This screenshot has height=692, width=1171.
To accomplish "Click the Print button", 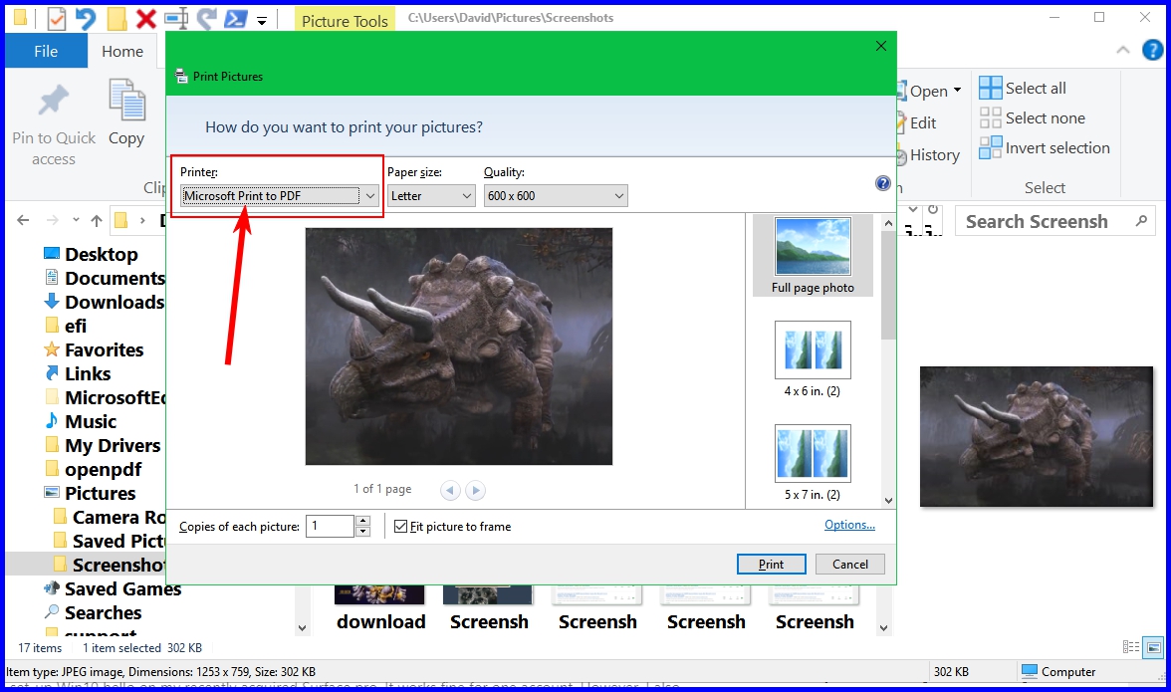I will pos(772,565).
